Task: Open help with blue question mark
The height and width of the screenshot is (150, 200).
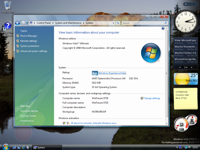Action: click(163, 28)
